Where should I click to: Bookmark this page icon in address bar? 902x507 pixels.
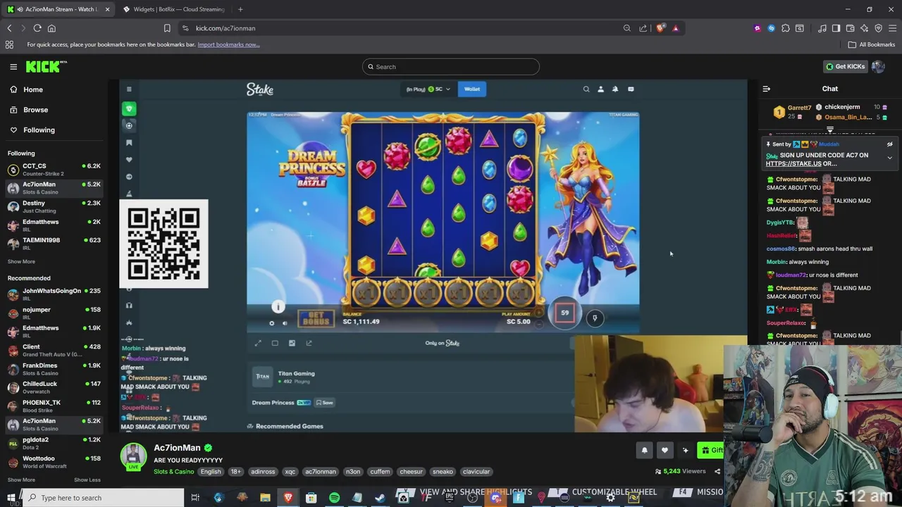[x=167, y=28]
